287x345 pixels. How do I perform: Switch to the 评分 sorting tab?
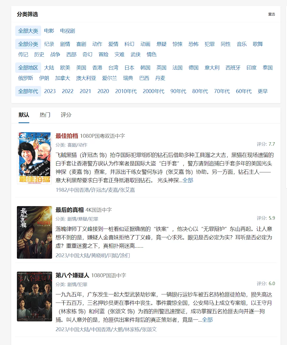coord(66,115)
